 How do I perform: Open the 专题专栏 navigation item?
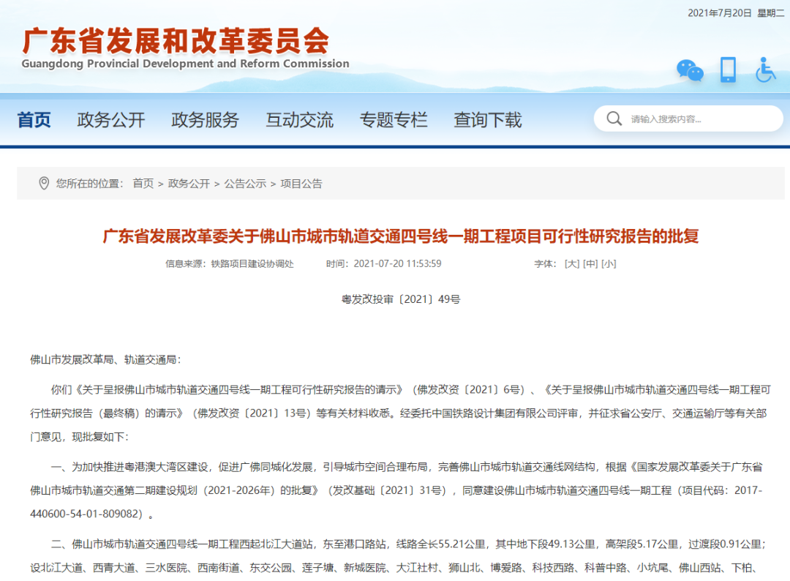coord(394,120)
